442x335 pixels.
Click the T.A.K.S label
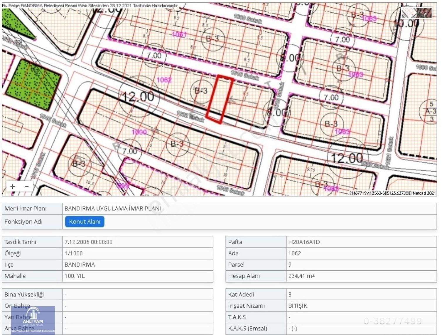[x=237, y=317]
